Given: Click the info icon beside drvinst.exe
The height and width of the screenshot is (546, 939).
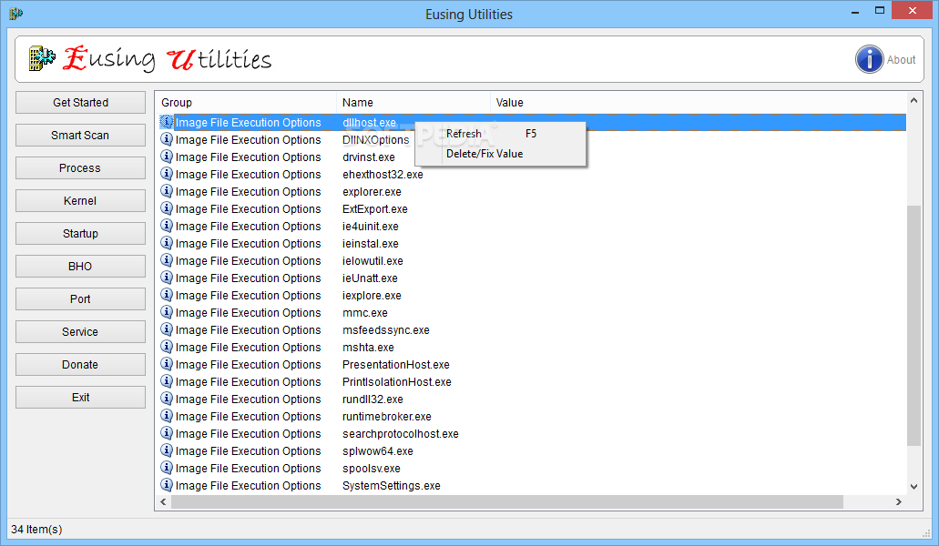Looking at the screenshot, I should pyautogui.click(x=167, y=157).
